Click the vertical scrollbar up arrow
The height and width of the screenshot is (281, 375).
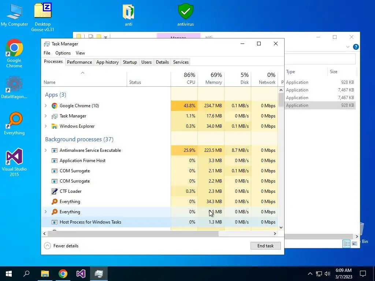tap(281, 90)
